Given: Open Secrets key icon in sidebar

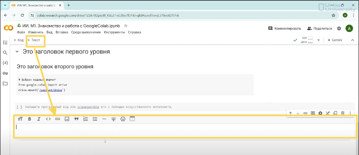Looking at the screenshot, I should point(5,73).
